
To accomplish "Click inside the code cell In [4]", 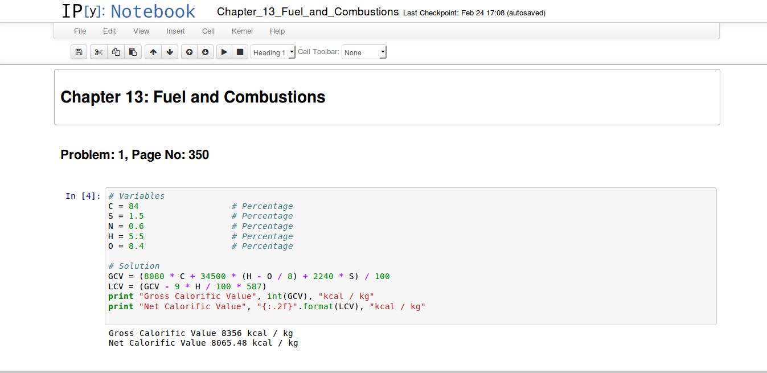I will (410, 256).
